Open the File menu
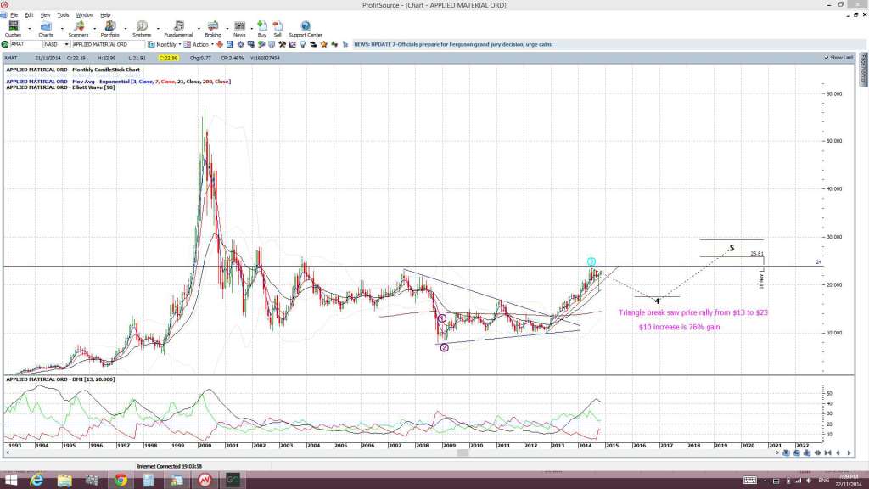Screen dimensions: 869x489 [x=14, y=15]
